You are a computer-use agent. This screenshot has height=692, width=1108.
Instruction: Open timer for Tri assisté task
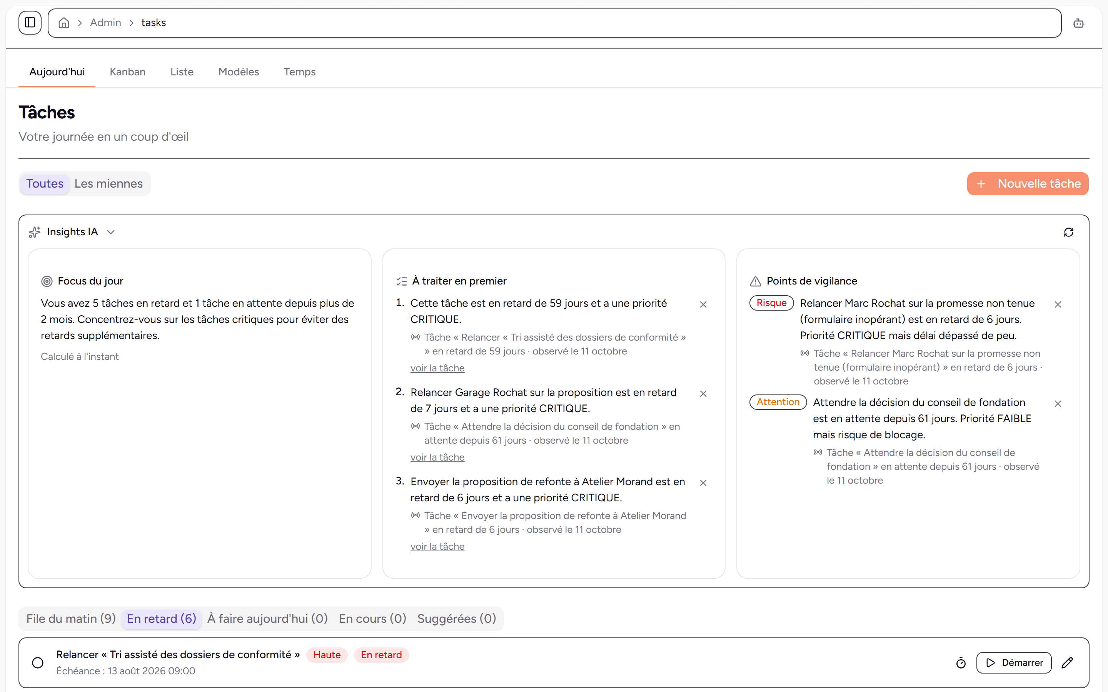pos(961,663)
